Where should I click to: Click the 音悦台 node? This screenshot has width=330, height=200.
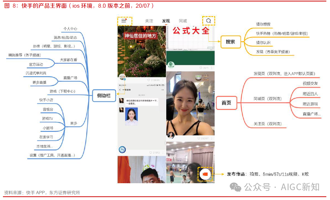point(48,109)
